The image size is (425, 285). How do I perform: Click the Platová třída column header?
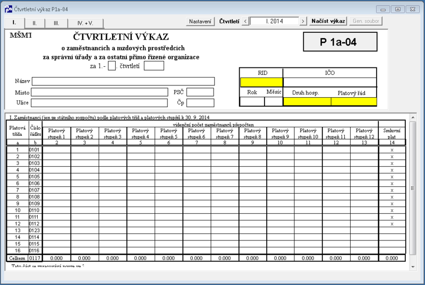(18, 131)
